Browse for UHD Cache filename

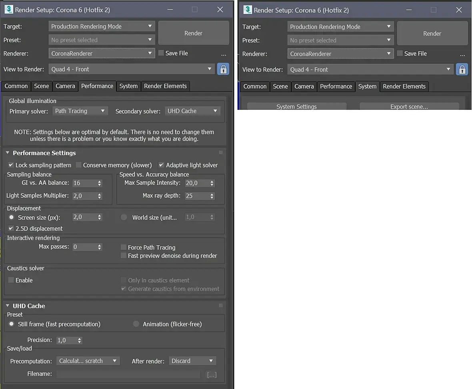coord(212,375)
